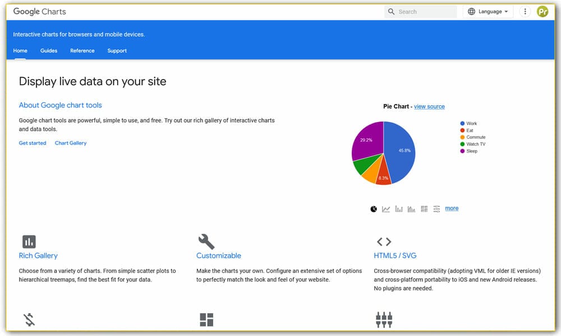The width and height of the screenshot is (561, 336).
Task: Select the pie chart type icon
Action: click(373, 208)
